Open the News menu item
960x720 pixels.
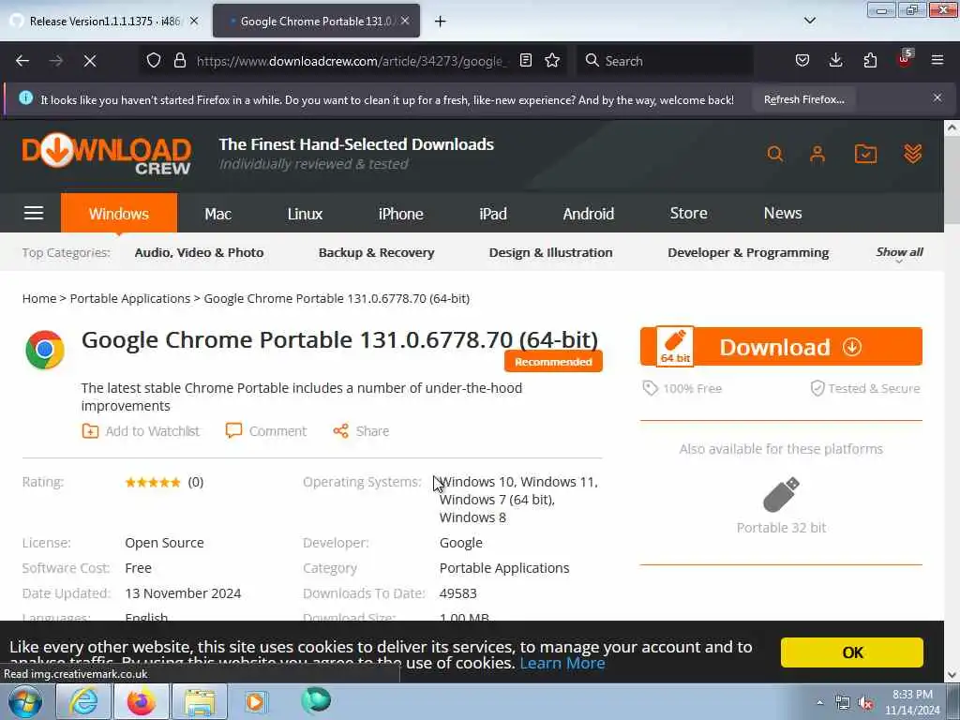click(x=783, y=213)
